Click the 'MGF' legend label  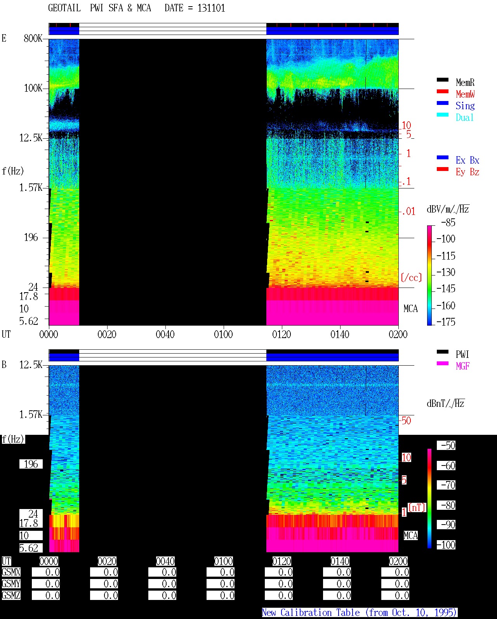(462, 366)
